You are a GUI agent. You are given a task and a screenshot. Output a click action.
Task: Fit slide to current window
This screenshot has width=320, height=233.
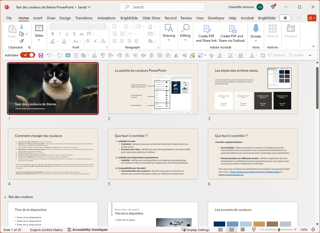313,230
